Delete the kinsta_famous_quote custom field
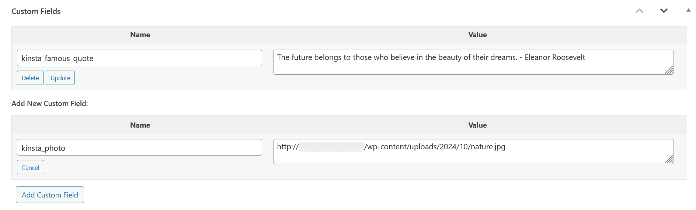This screenshot has height=210, width=696. coord(30,78)
